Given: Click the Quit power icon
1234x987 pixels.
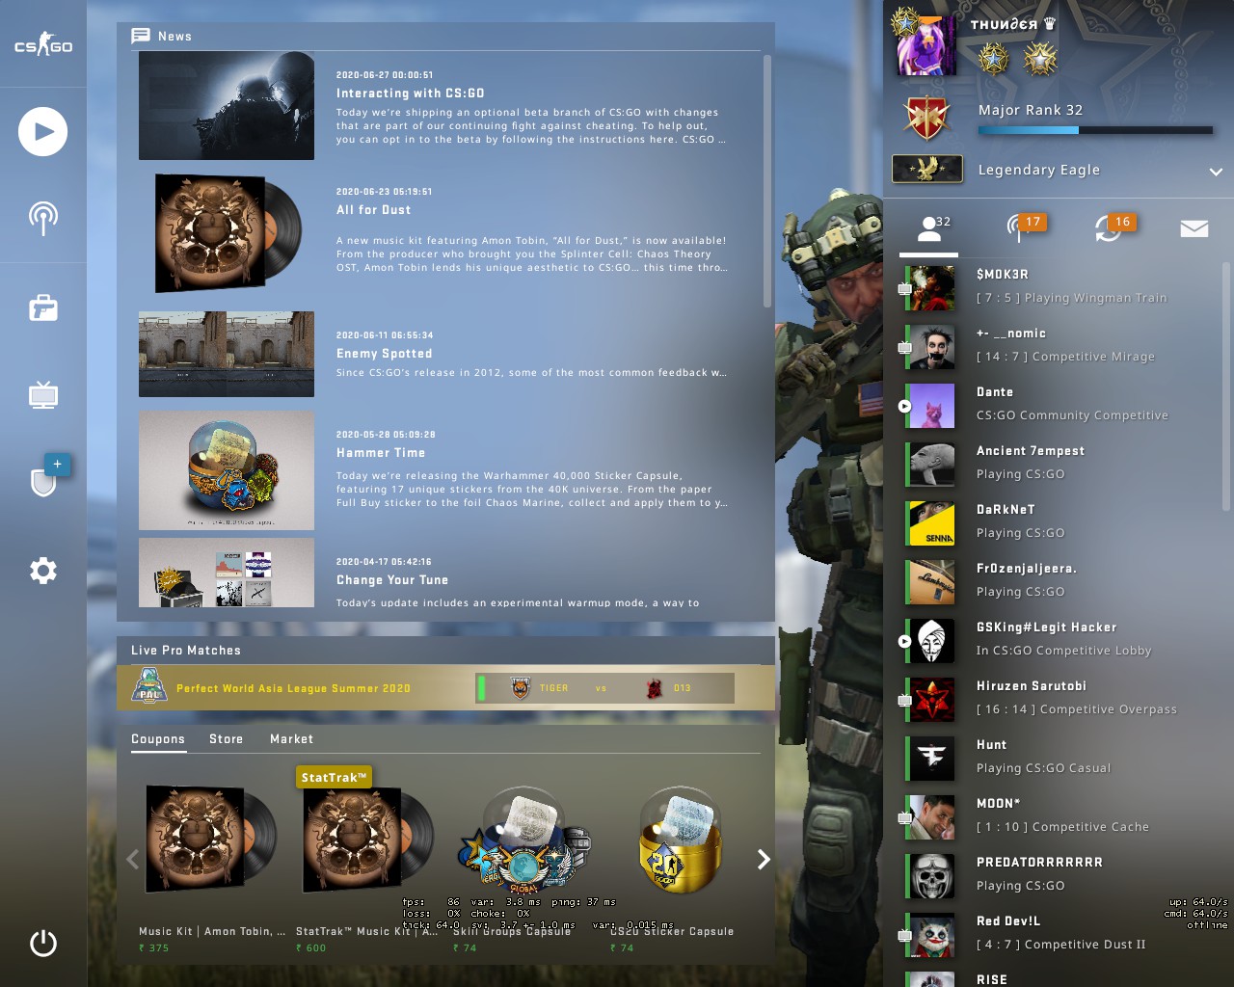Looking at the screenshot, I should coord(43,943).
